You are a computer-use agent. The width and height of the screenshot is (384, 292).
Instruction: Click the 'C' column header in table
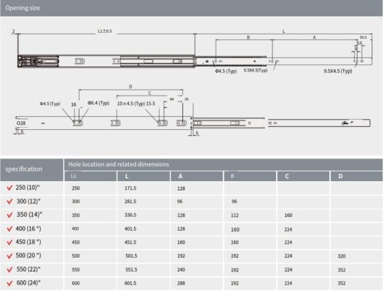pos(287,176)
